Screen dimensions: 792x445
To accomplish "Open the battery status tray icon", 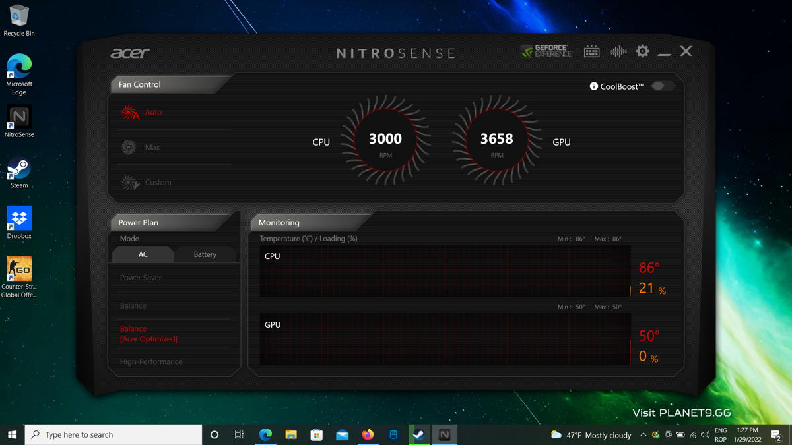I will click(x=680, y=435).
